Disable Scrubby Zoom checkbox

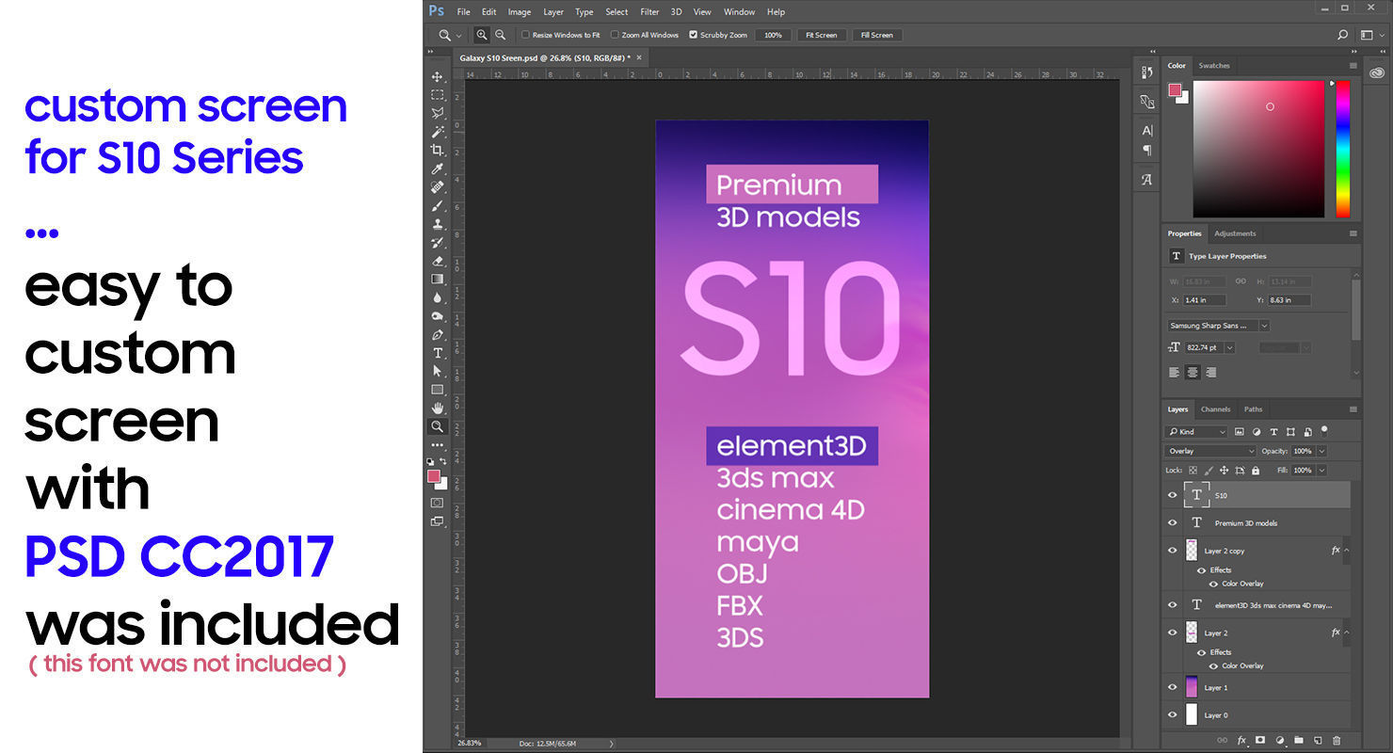click(694, 35)
